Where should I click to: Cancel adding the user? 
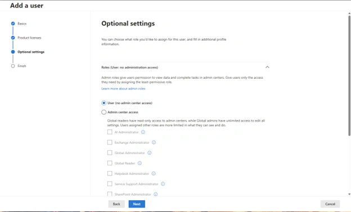coord(330,204)
